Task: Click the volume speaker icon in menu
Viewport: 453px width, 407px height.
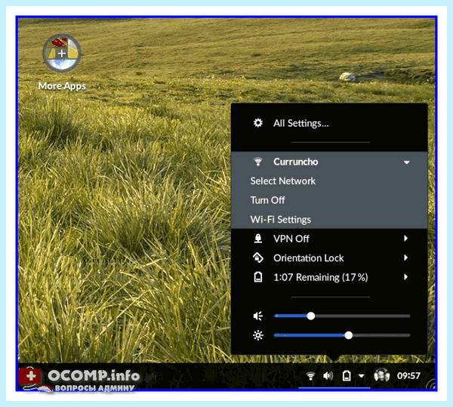Action: click(x=258, y=316)
